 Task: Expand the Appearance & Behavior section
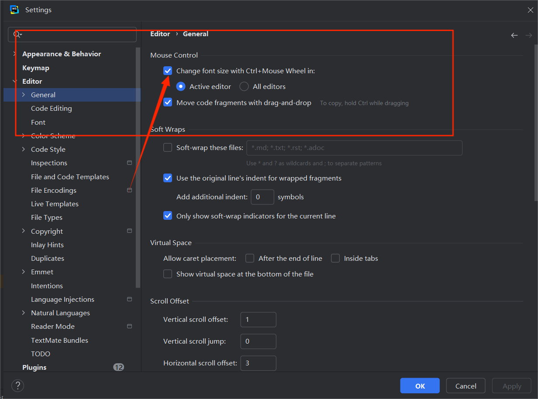pos(15,54)
